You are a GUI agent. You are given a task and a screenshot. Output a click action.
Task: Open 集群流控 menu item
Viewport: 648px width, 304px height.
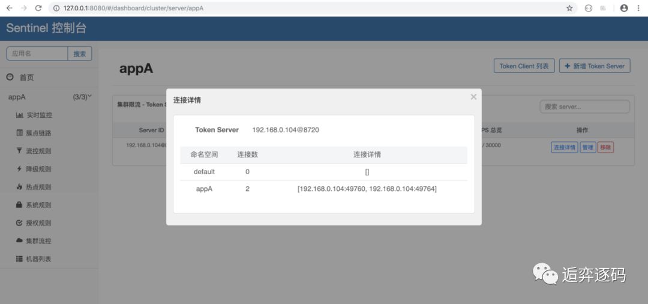pos(39,241)
